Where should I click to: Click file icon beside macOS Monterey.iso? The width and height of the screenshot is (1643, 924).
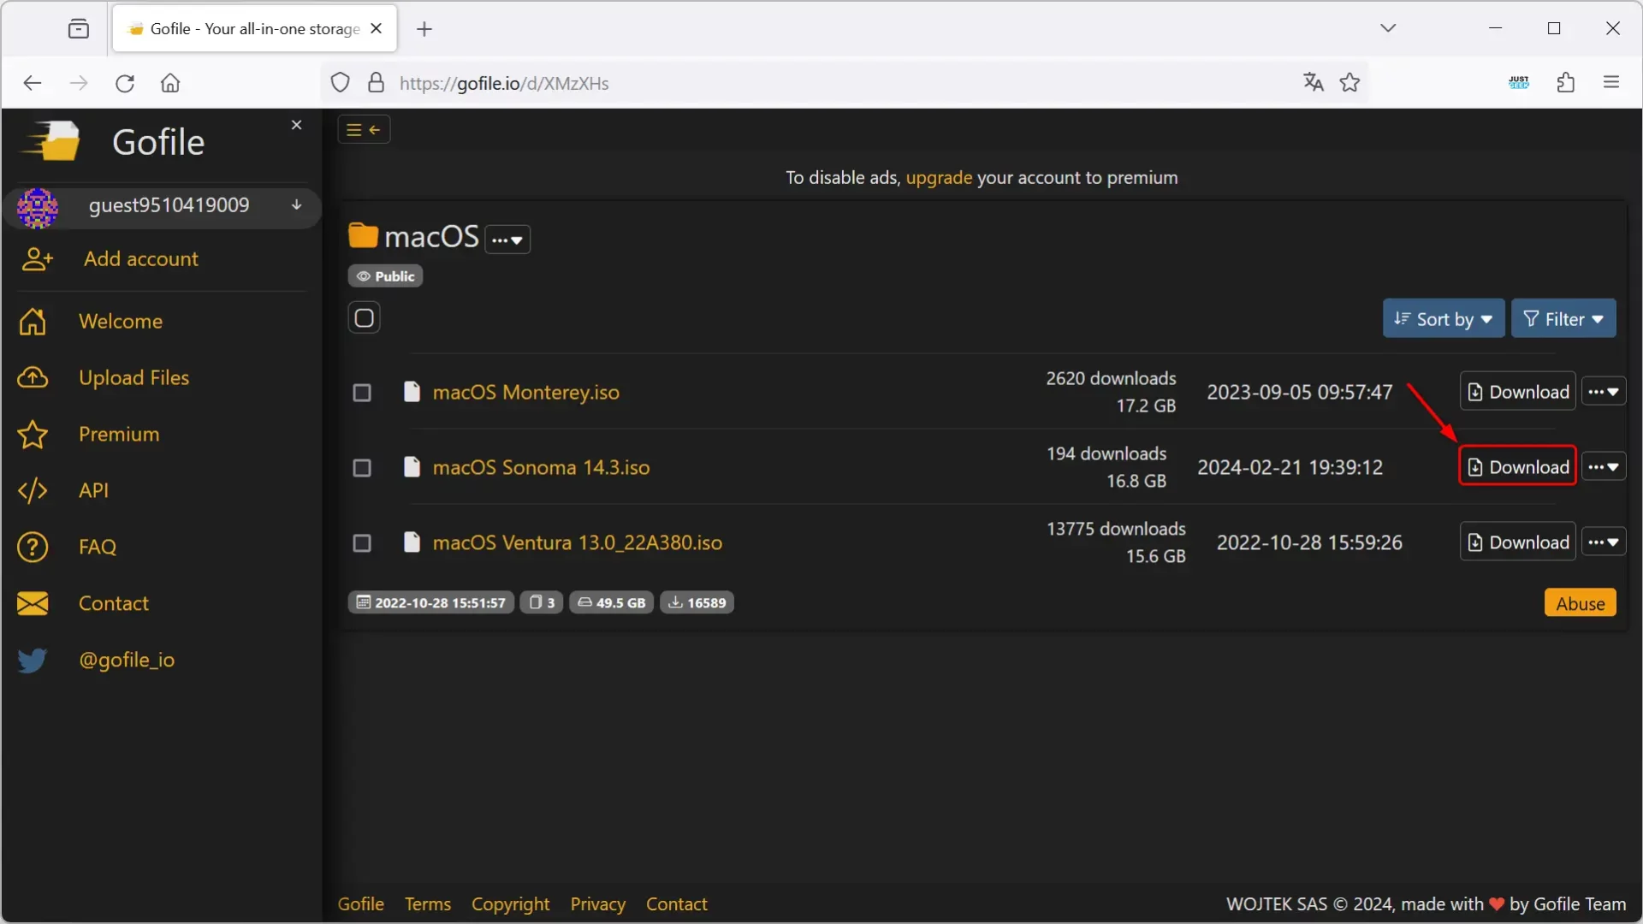coord(412,392)
